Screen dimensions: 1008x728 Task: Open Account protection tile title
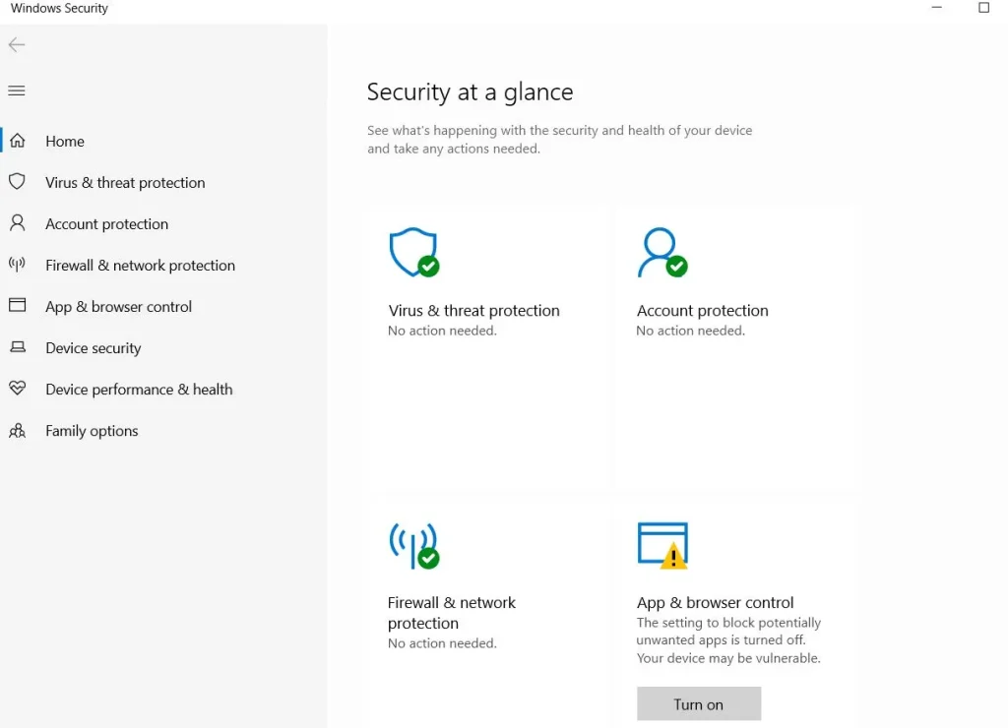tap(702, 310)
